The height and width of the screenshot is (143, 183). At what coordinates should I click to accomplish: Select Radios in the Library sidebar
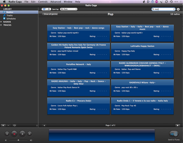point(19,12)
